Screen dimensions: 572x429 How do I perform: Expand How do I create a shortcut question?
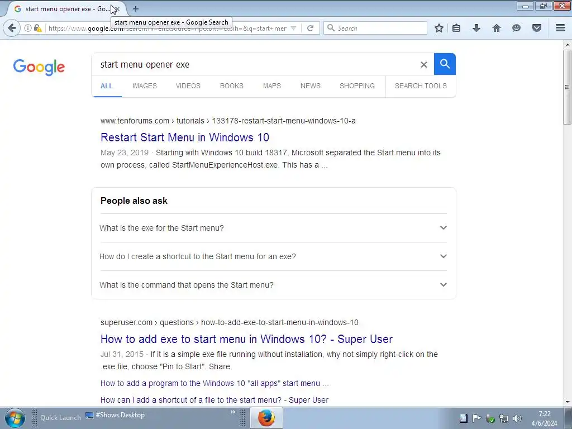(273, 256)
